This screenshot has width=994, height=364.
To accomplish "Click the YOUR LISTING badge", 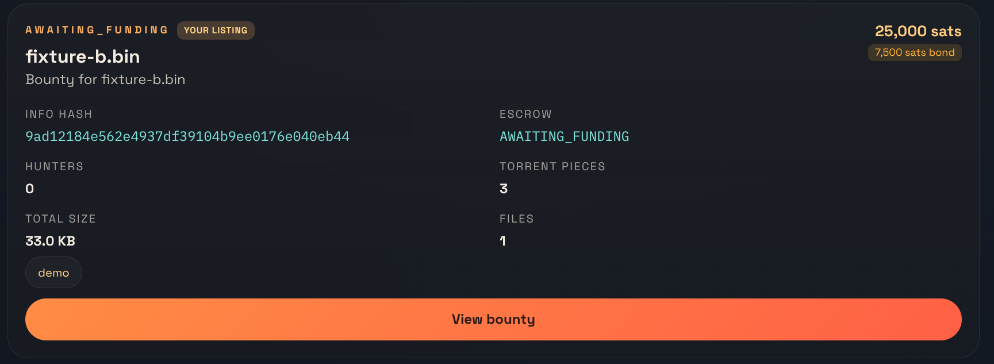I will click(216, 30).
